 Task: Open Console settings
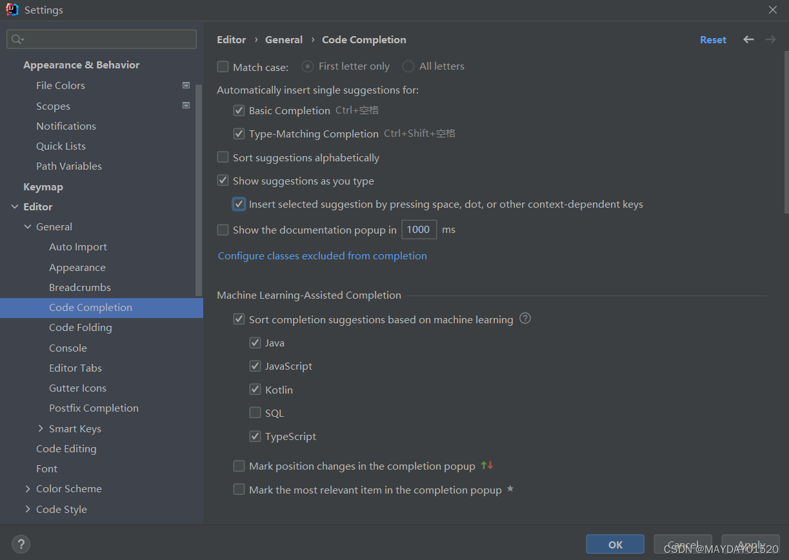point(68,348)
